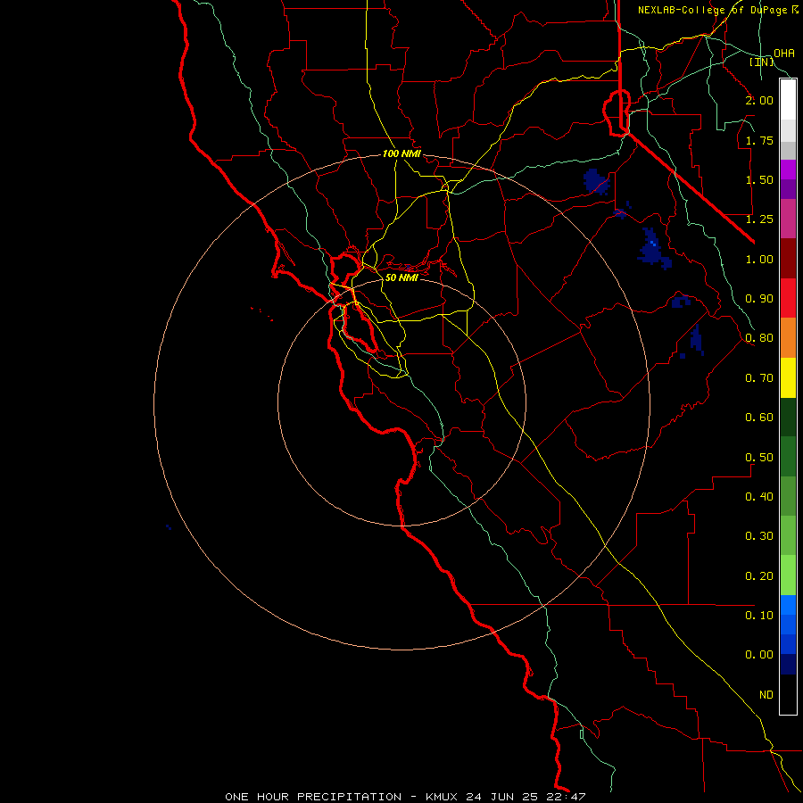Click the 1.25 legend value

759,219
